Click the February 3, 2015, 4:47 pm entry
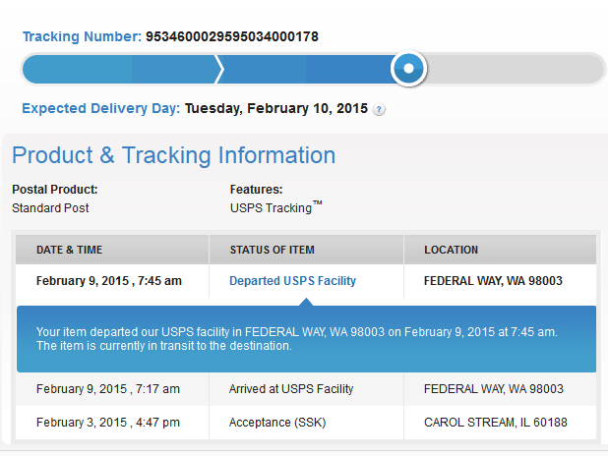Viewport: 608px width, 456px height. tap(107, 423)
